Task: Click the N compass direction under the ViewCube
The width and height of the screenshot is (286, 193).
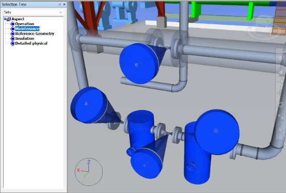Action: click(258, 39)
